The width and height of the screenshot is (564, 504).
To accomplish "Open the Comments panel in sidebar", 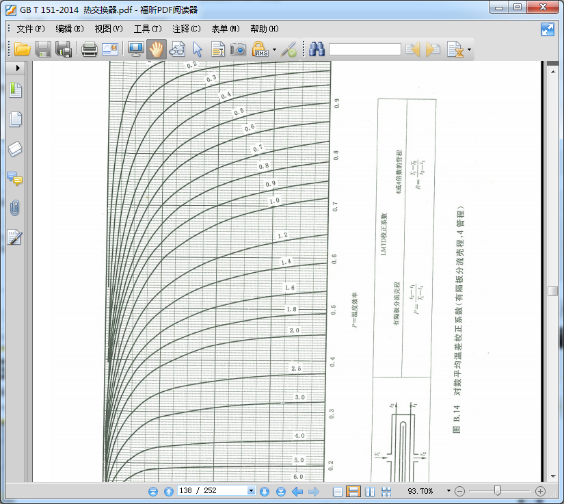I will (x=15, y=179).
